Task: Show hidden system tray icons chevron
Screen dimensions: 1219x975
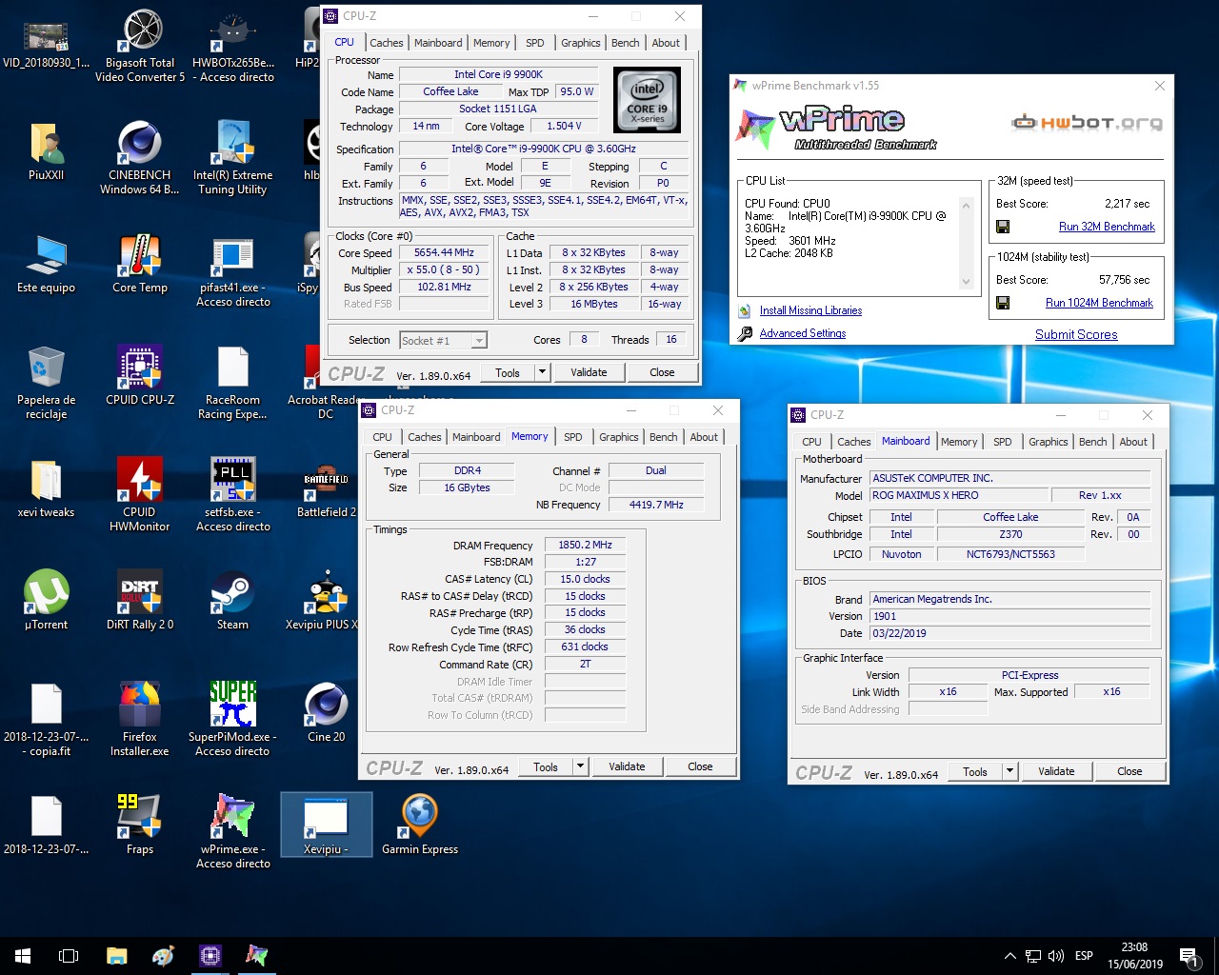Action: coord(1009,956)
